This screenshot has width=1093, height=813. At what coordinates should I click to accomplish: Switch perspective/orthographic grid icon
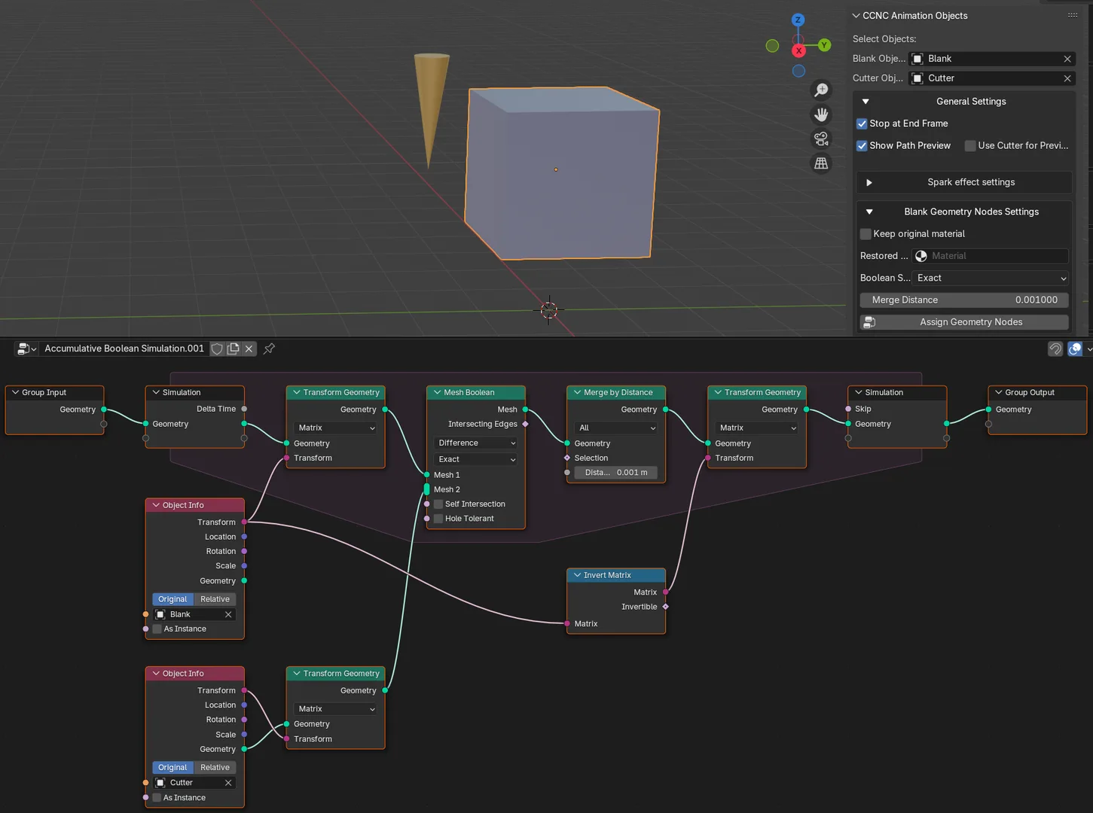821,163
